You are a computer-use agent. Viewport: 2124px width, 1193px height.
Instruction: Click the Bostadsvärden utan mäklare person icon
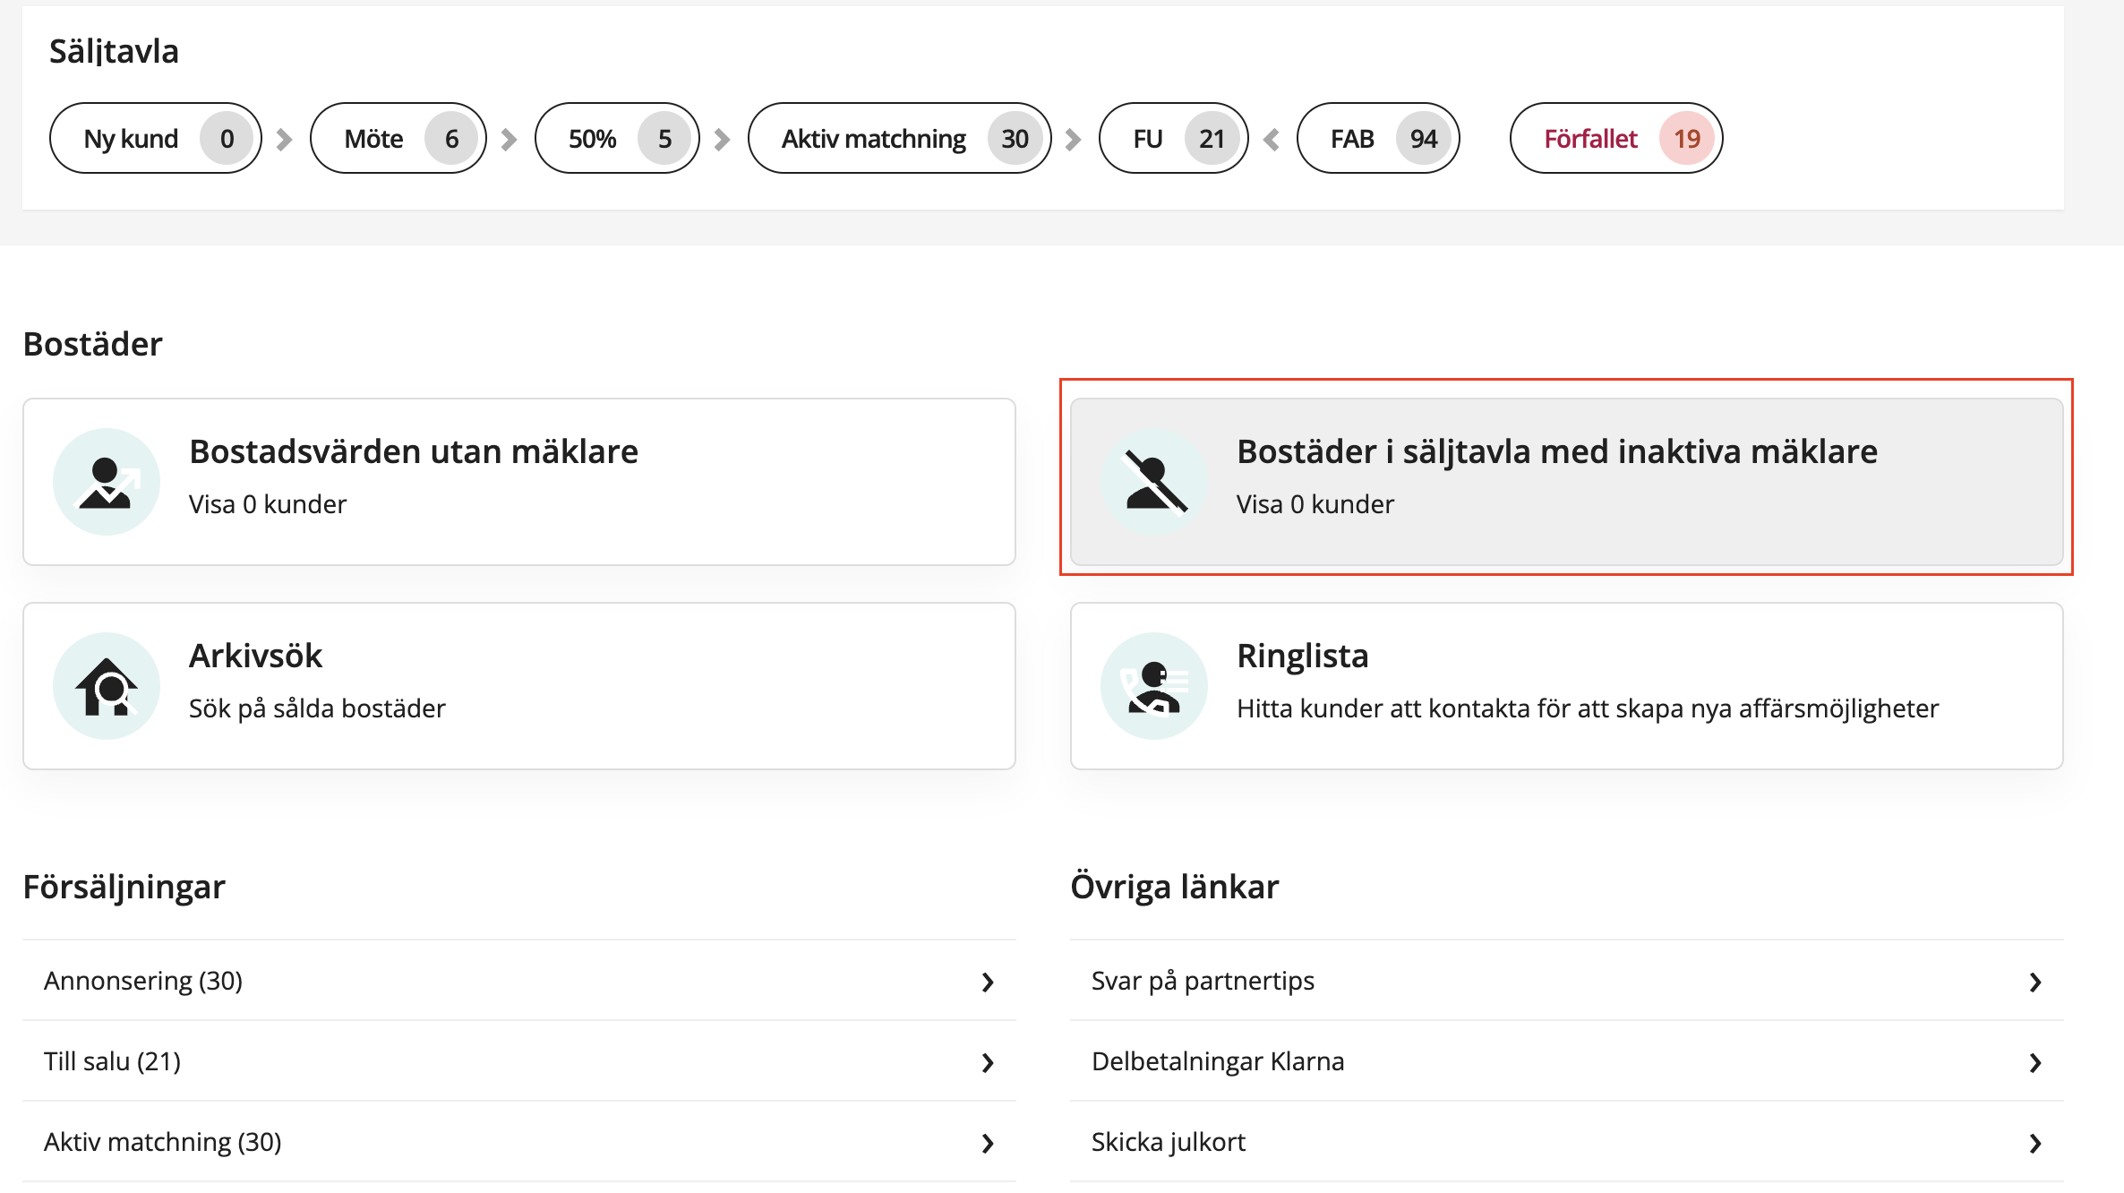point(107,482)
